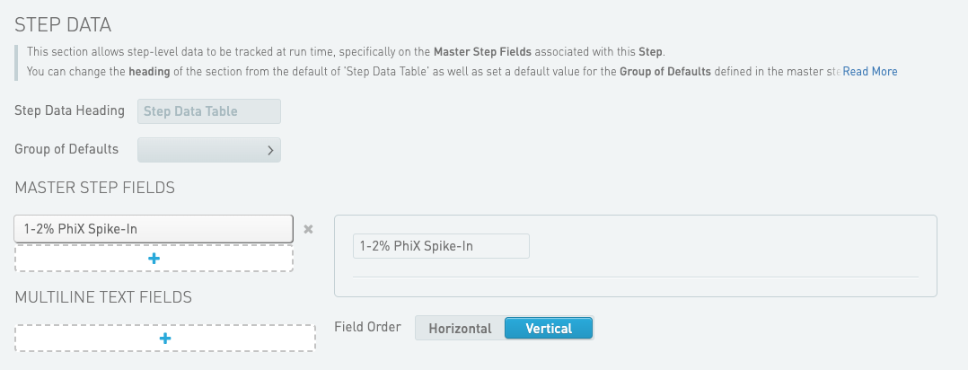
Task: Click the MULTILINE TEXT FIELDS section heading
Action: [x=103, y=297]
